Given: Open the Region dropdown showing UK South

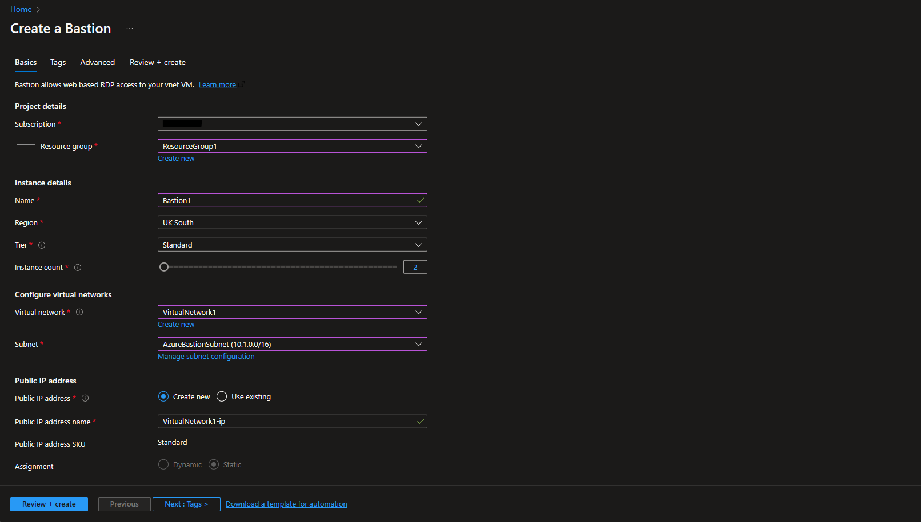Looking at the screenshot, I should tap(292, 222).
